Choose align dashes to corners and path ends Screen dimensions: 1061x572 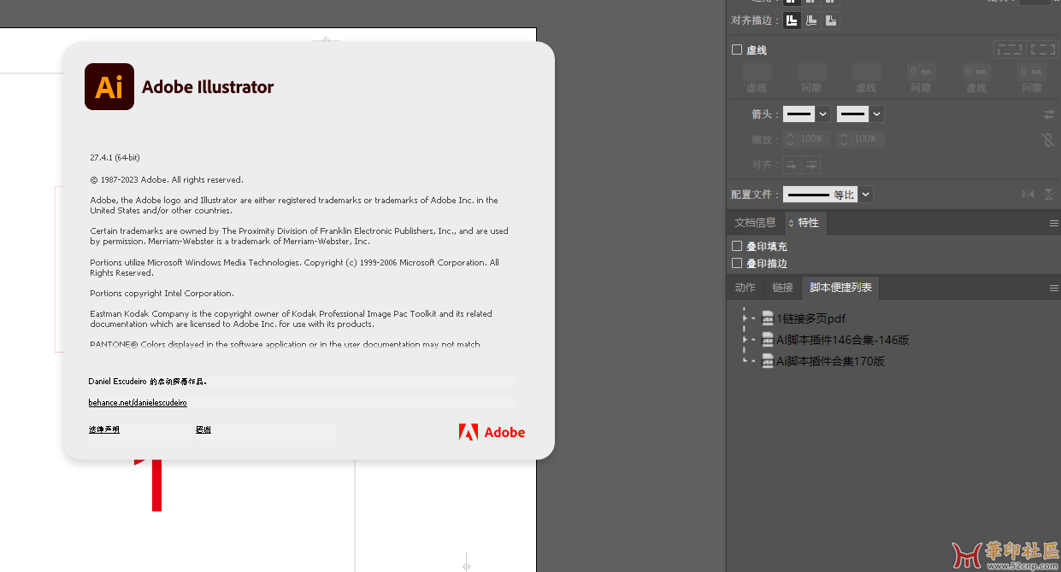(x=1043, y=50)
